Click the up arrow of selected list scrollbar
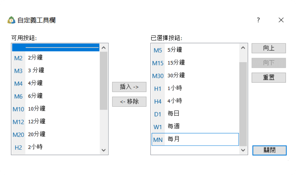 (243, 48)
